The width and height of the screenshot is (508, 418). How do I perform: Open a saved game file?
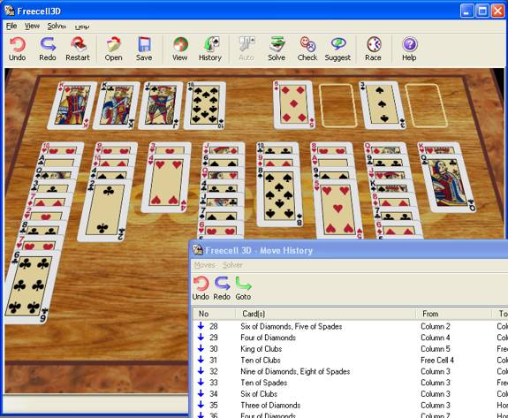(x=113, y=49)
